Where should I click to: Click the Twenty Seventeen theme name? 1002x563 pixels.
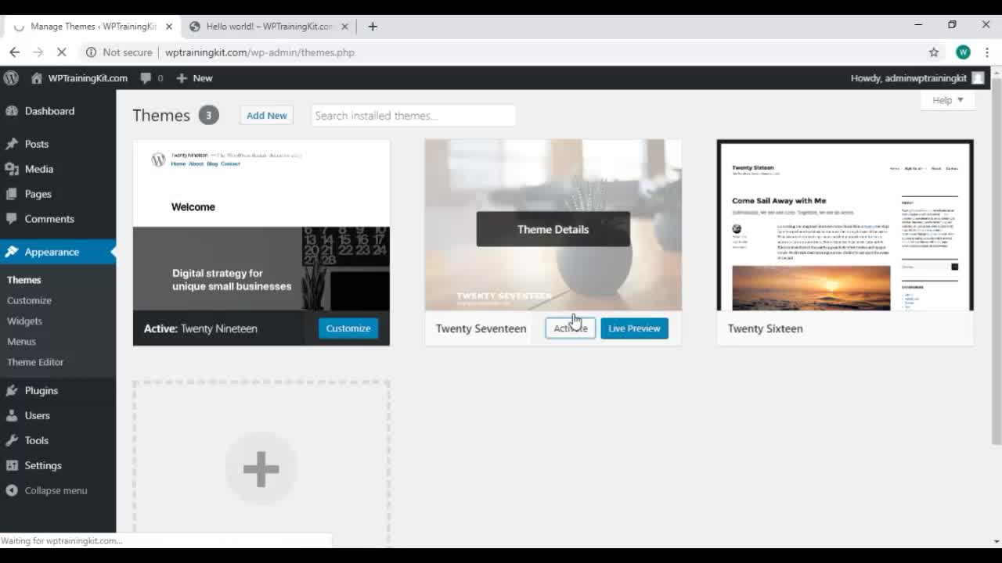pos(481,328)
